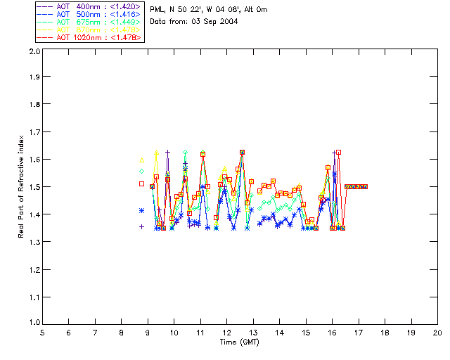Click the isolated purple plus marker before 9 GMT
This screenshot has height=360, width=450.
point(141,227)
